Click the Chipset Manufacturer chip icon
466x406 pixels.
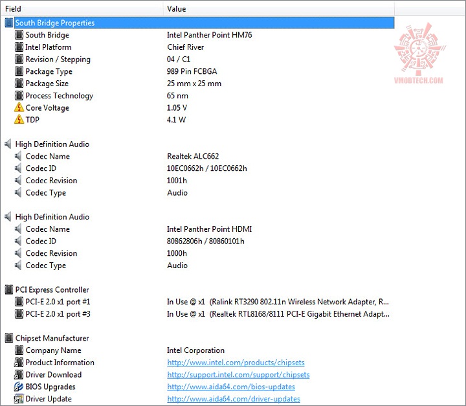coord(9,338)
